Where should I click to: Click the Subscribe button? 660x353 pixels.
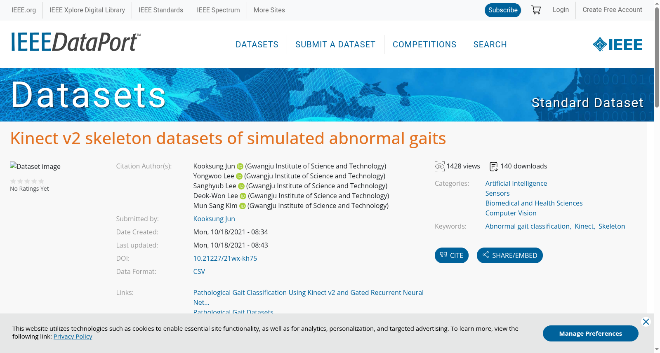point(503,10)
